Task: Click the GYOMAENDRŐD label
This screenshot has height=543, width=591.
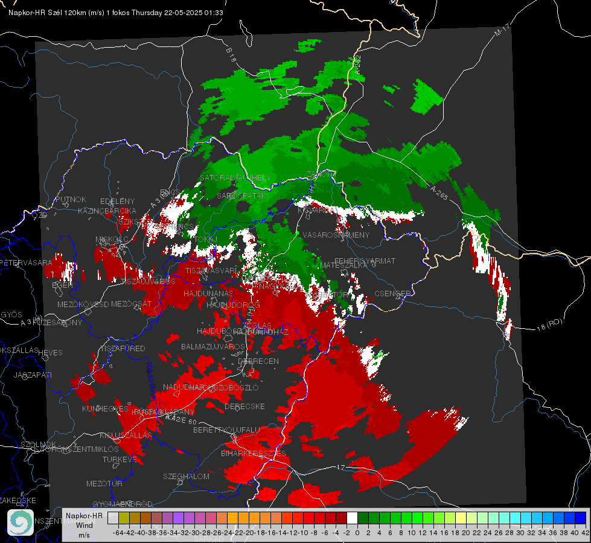Action: click(x=123, y=504)
